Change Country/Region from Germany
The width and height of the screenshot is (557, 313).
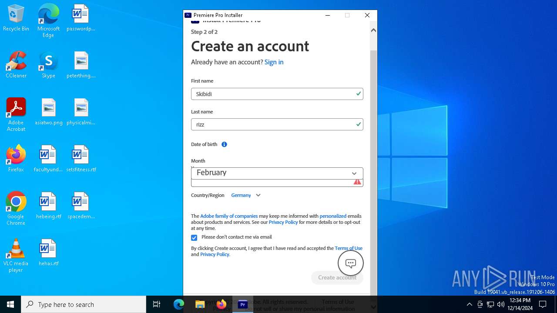click(x=246, y=195)
